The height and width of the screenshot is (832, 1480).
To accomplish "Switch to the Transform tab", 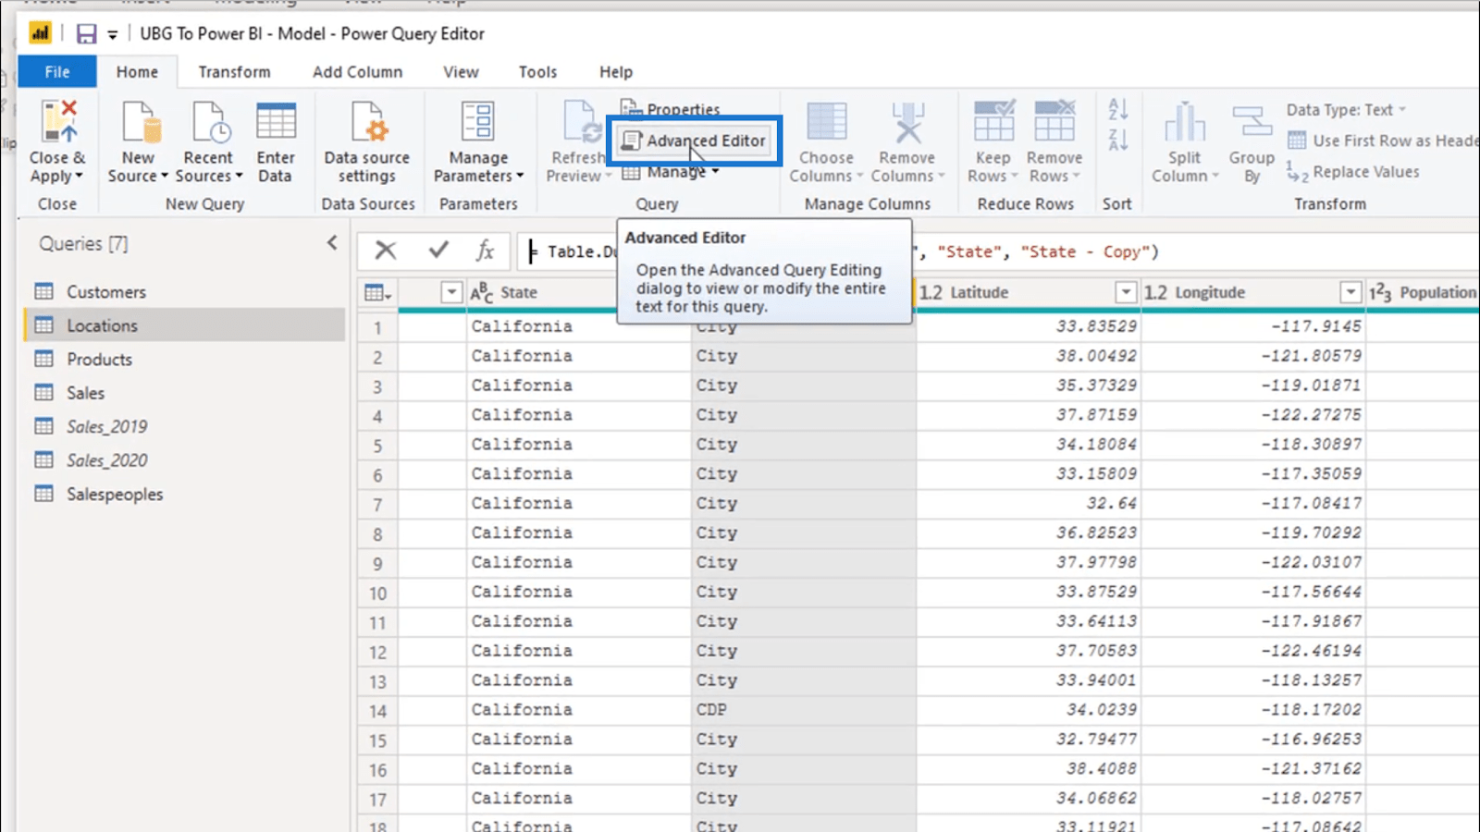I will click(x=234, y=72).
